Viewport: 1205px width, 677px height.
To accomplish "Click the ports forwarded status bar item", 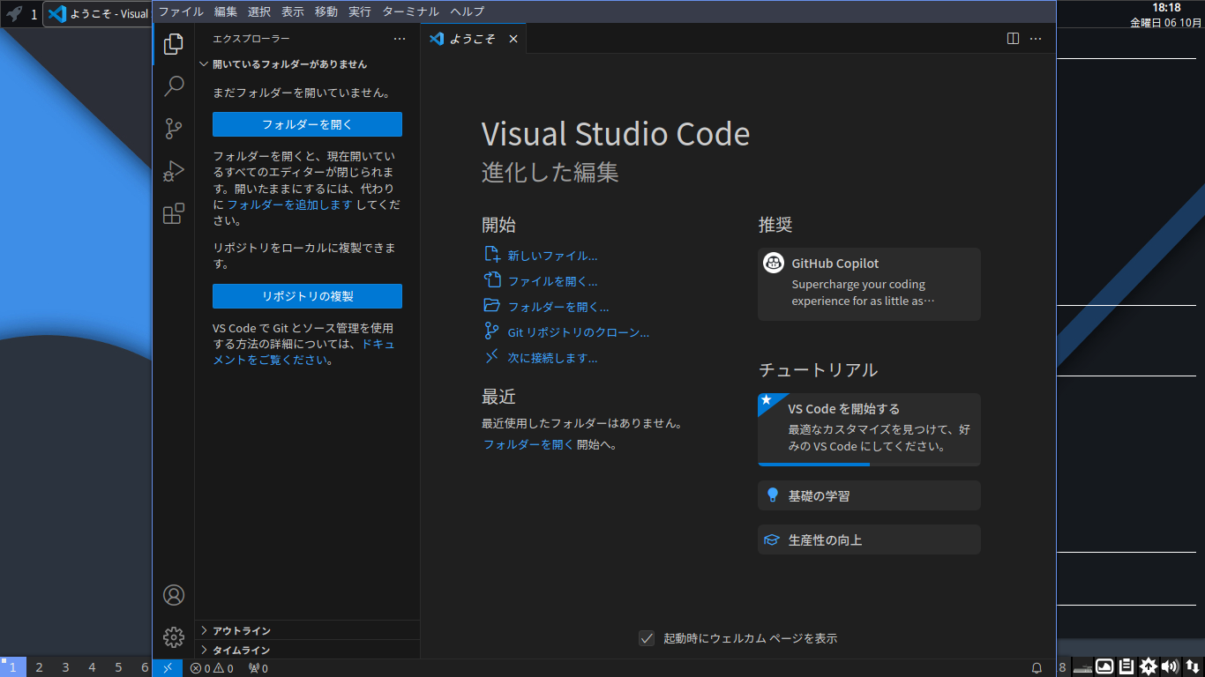I will 258,668.
